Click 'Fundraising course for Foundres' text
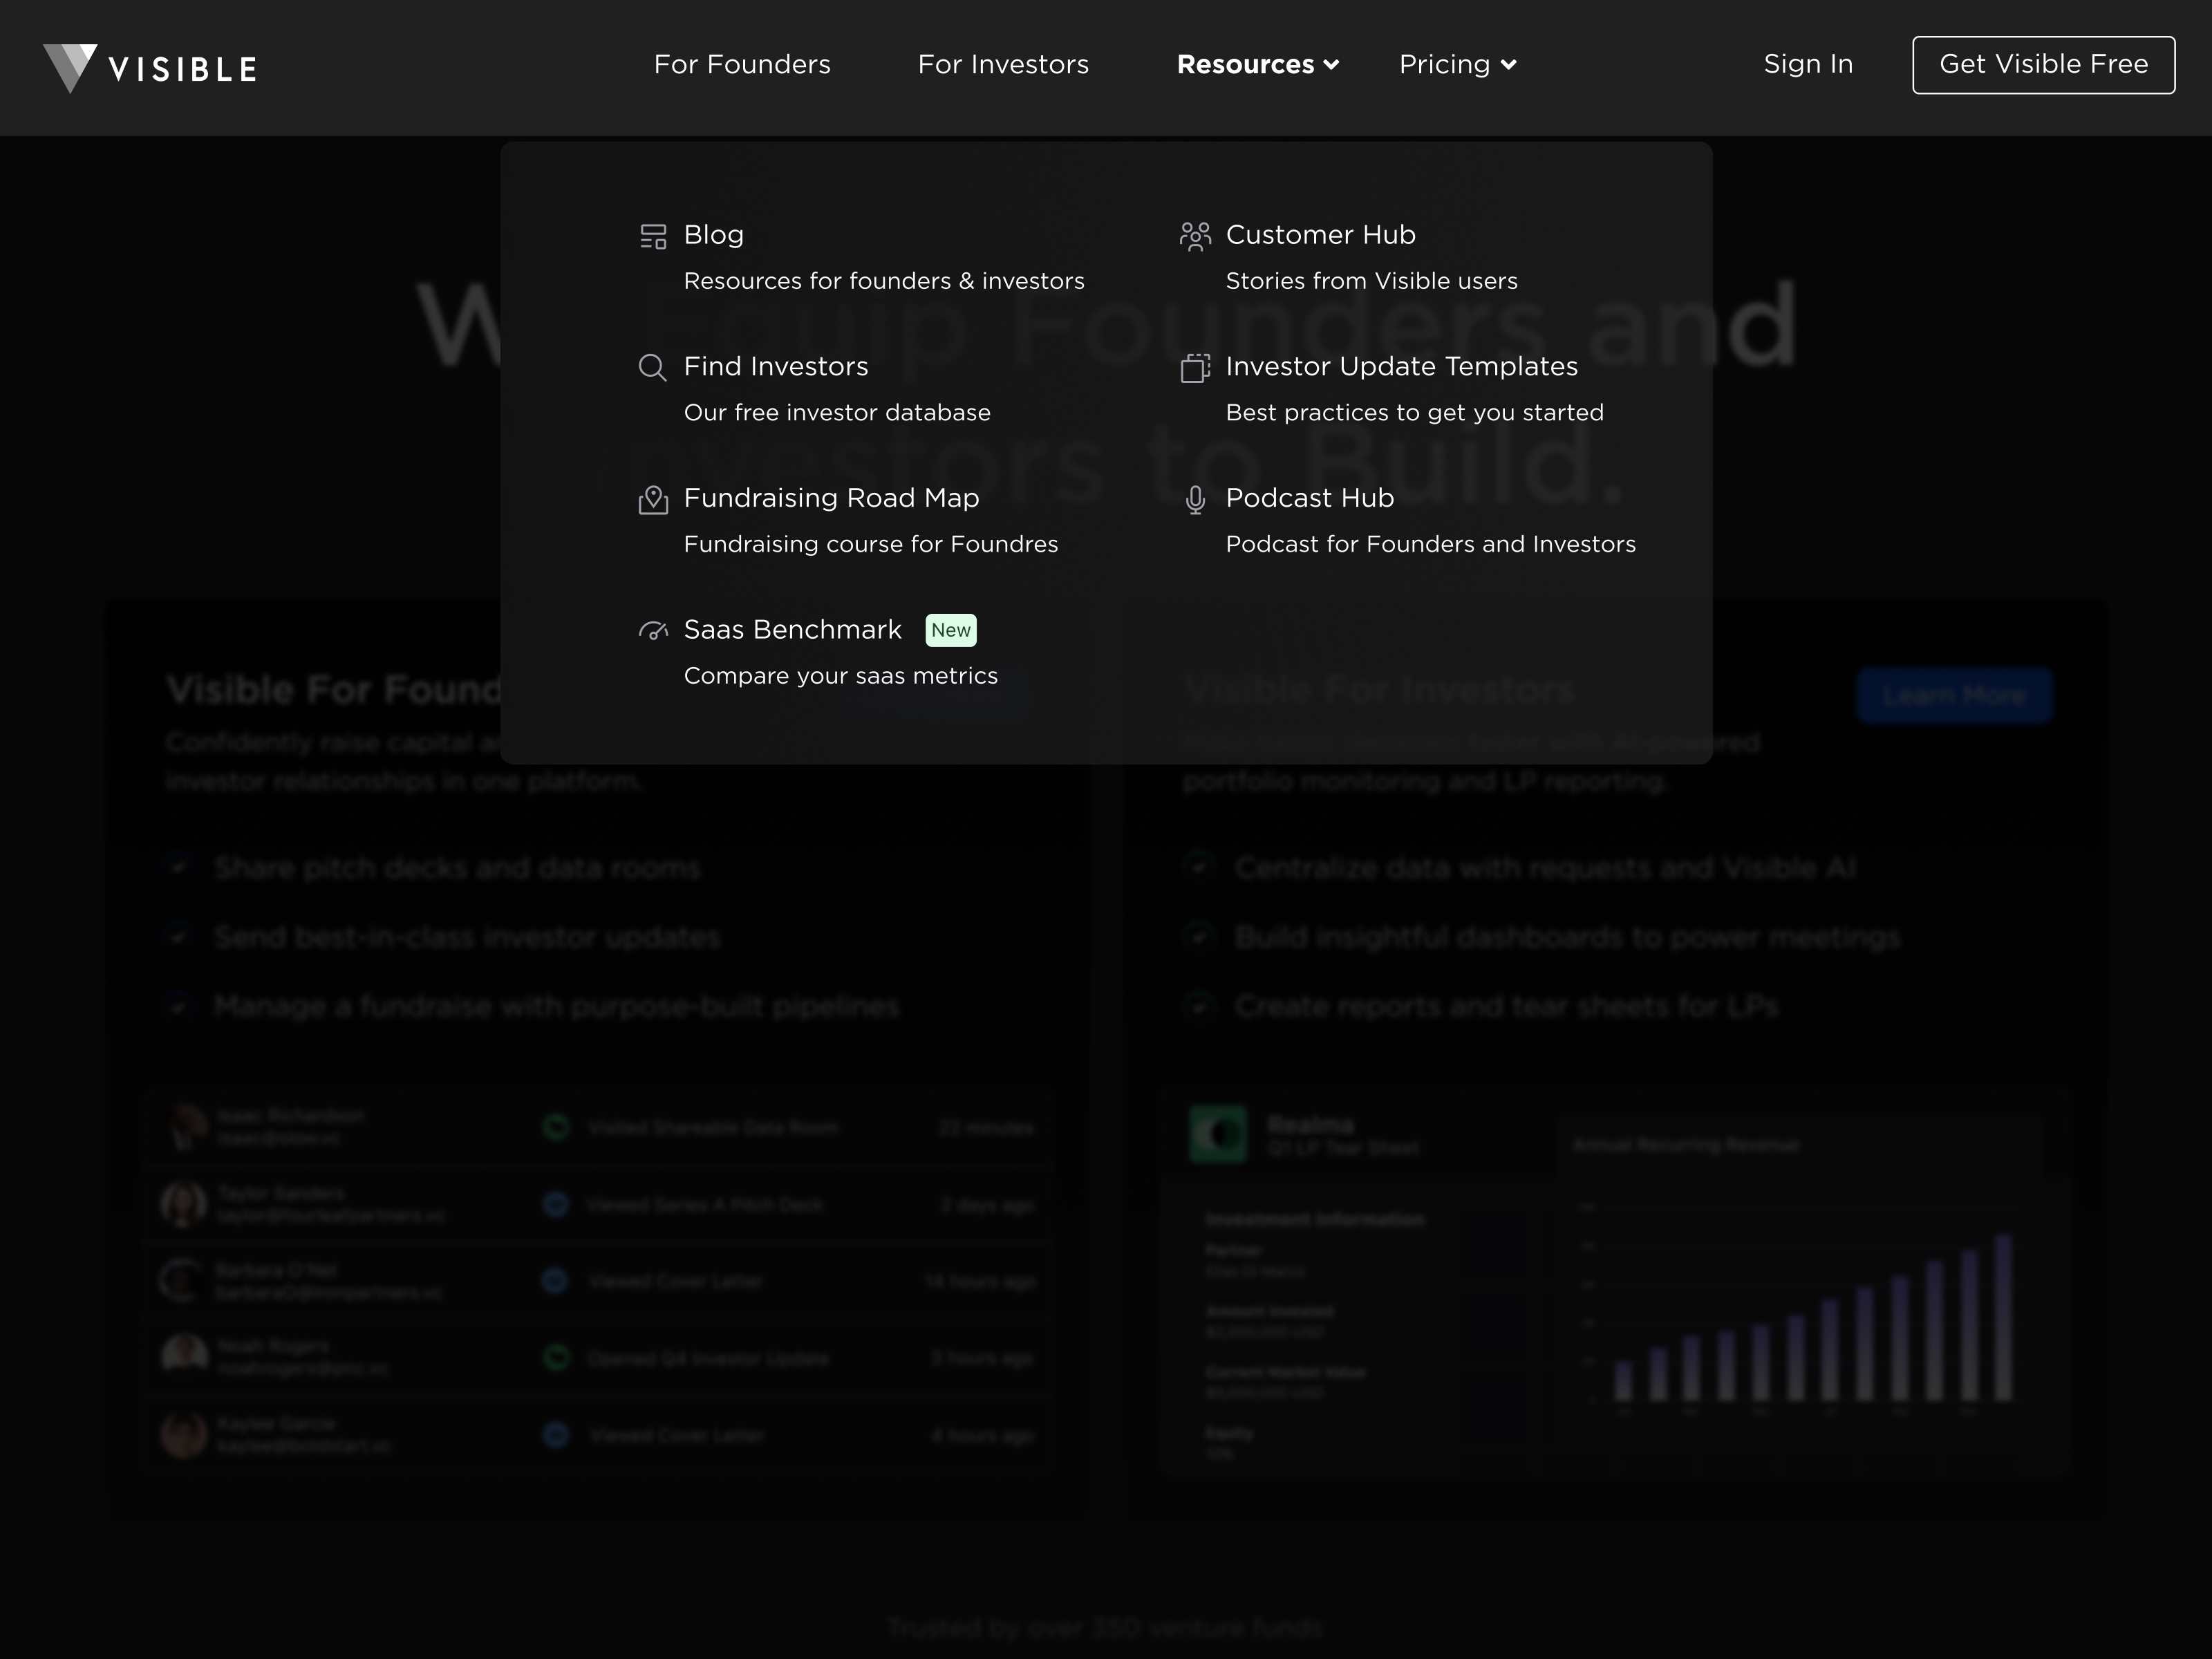2212x1659 pixels. (x=870, y=544)
